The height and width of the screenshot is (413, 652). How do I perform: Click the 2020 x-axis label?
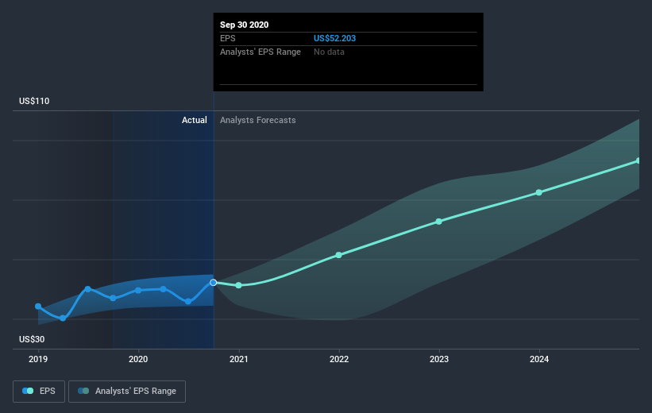pos(138,359)
